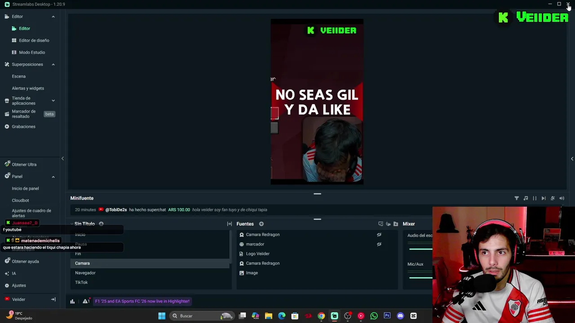Click the vertical stream preview canvas
Viewport: 575px width, 323px height.
click(317, 102)
